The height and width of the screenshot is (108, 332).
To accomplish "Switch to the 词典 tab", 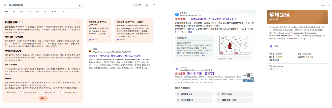I will [x=37, y=12].
